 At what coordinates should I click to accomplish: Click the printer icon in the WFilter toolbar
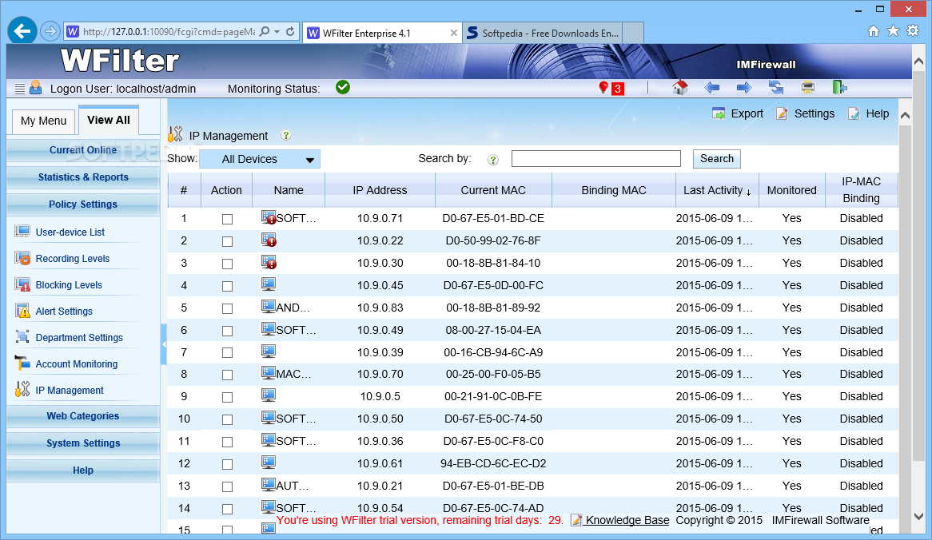(x=808, y=88)
